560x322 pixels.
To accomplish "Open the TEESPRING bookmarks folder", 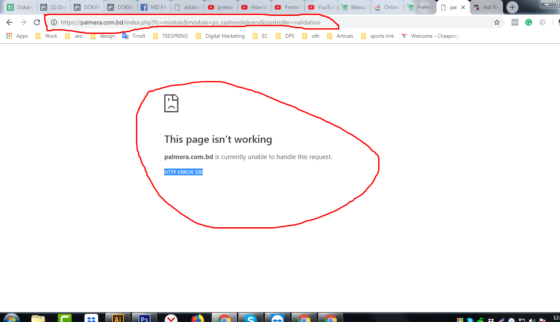I will [170, 36].
